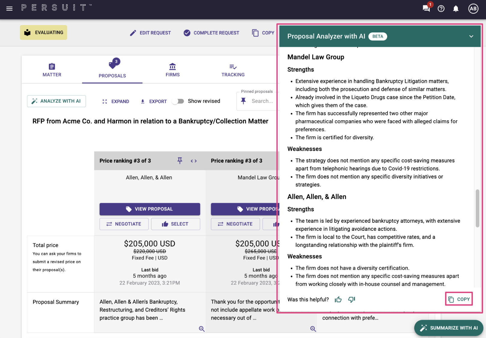Click the move column arrows for Allen proposal

pyautogui.click(x=194, y=161)
